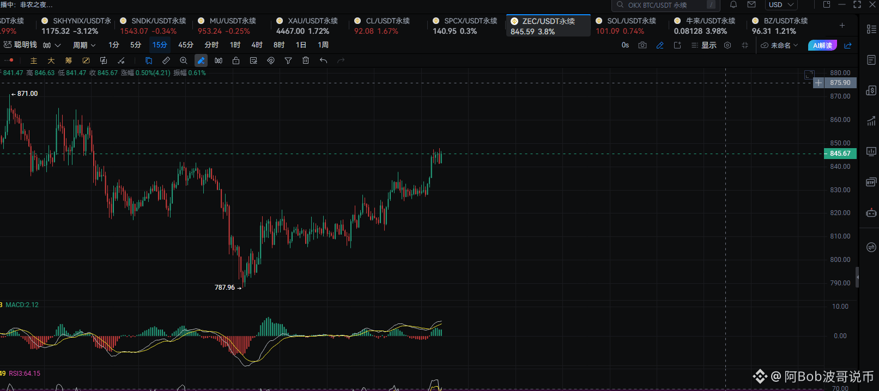The width and height of the screenshot is (879, 391).
Task: Click the magnifier zoom-in tool
Action: [x=184, y=60]
